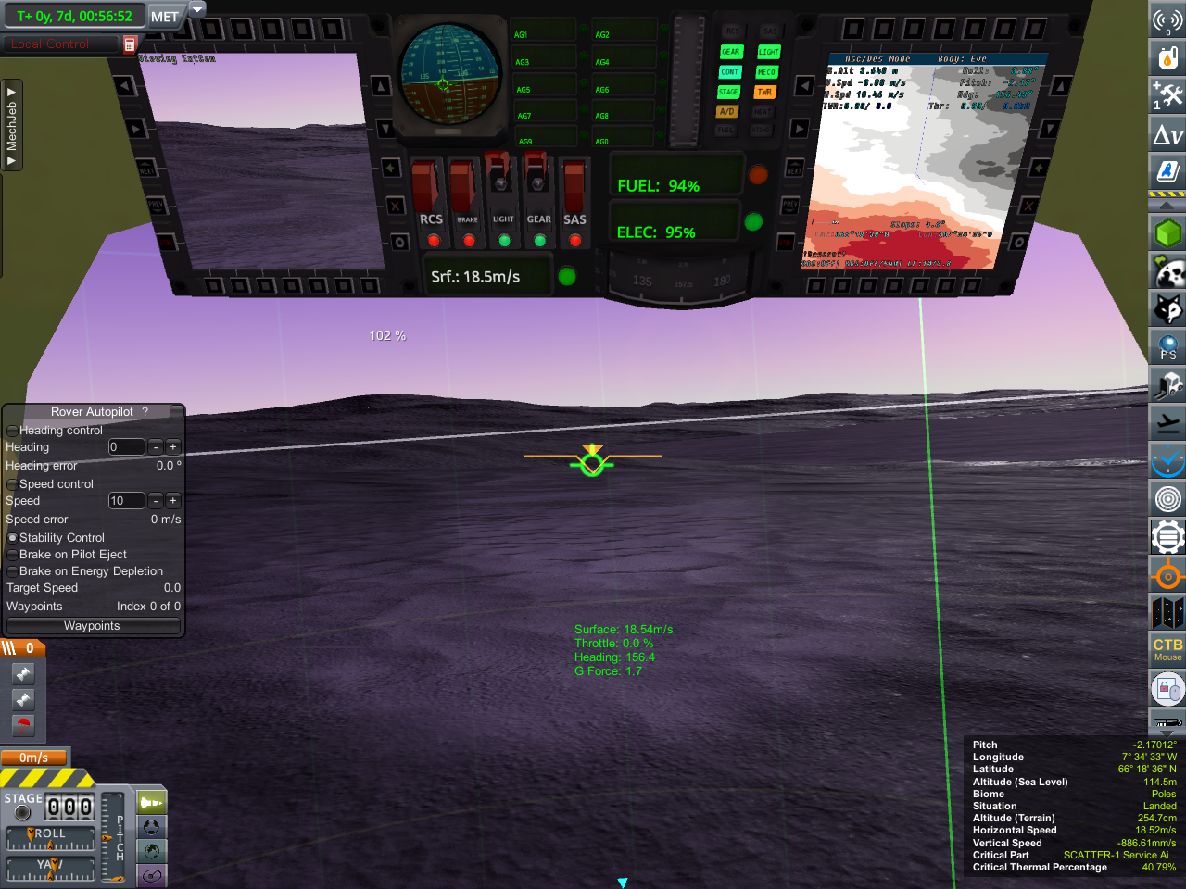The image size is (1186, 889).
Task: Click the MechJeb tab's bottom arrow
Action: point(11,161)
